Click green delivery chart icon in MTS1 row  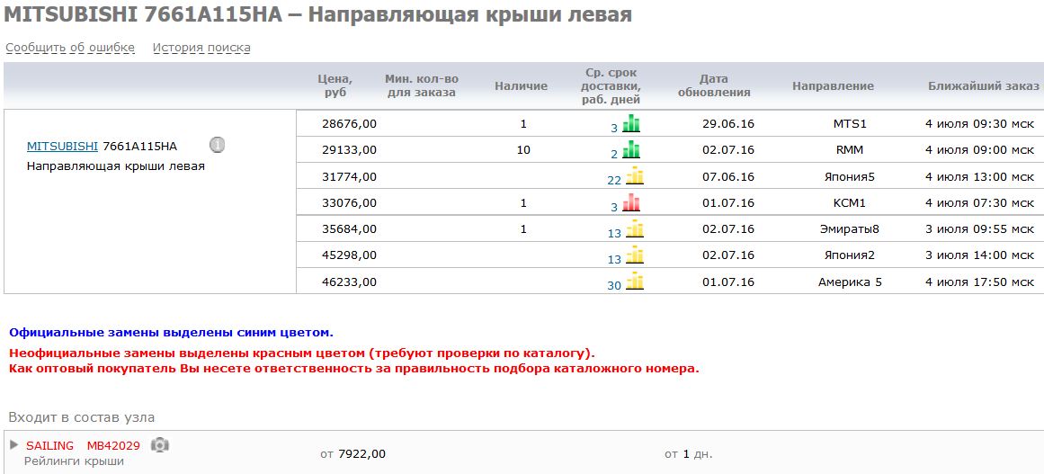(631, 124)
